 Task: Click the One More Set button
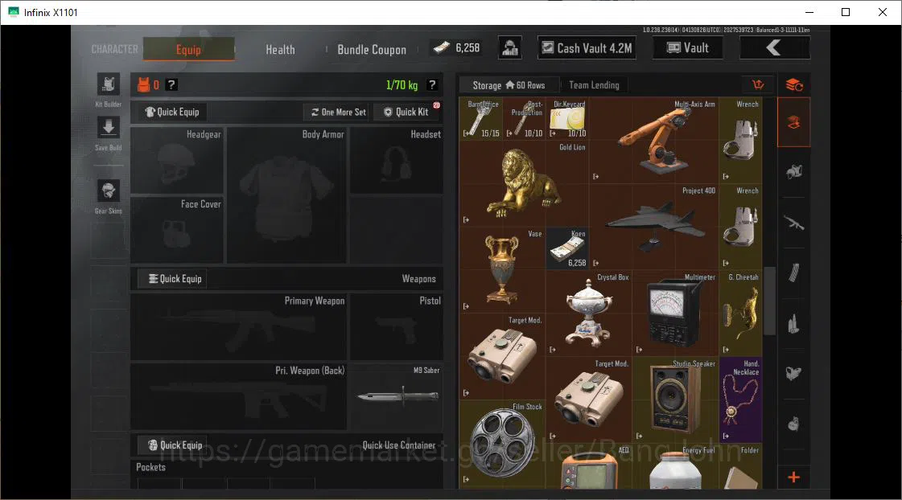pos(338,112)
